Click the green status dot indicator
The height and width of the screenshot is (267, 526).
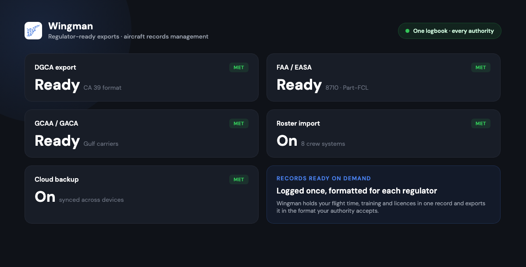coord(407,31)
